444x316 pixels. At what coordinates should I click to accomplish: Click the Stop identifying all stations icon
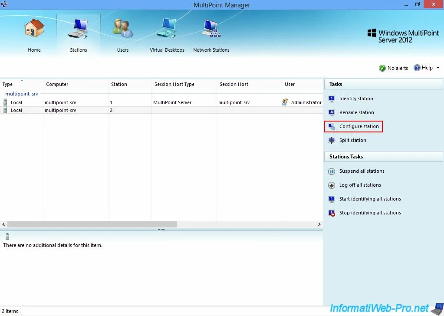[x=332, y=213]
